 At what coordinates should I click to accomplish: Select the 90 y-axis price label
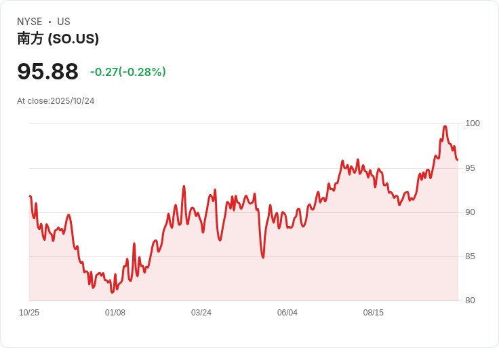click(470, 212)
